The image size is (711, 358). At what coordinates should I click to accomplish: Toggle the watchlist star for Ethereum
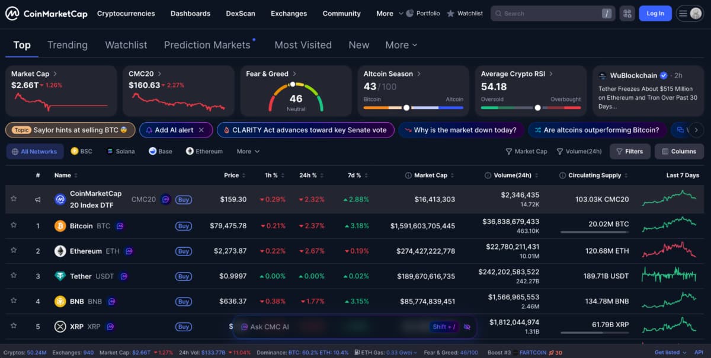pos(14,251)
